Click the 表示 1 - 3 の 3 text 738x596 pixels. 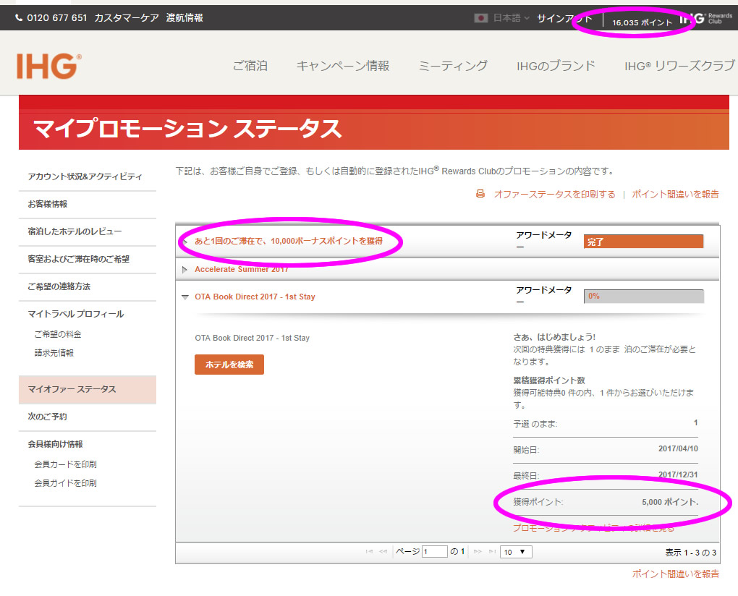690,553
